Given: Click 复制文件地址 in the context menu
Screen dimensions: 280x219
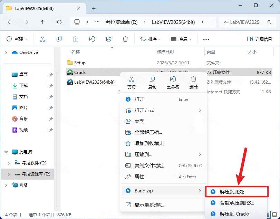Looking at the screenshot, I should pos(164,165).
